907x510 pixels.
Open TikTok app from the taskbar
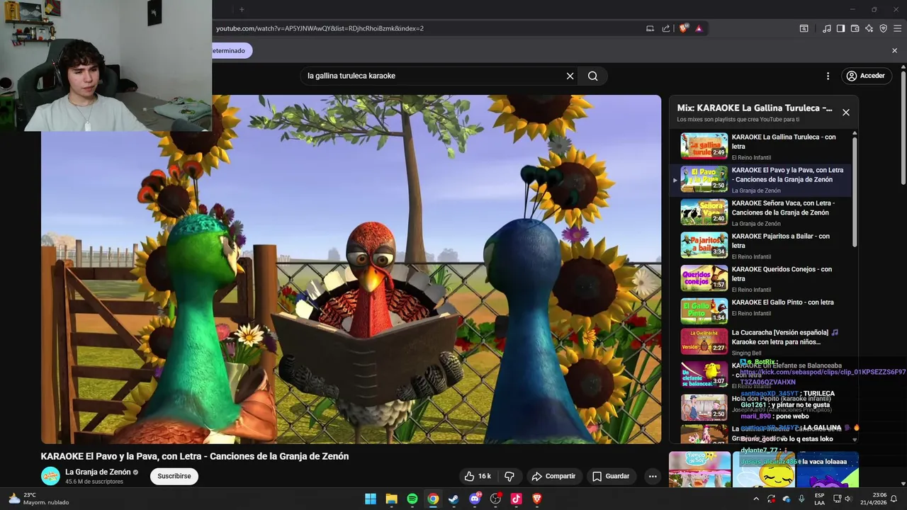coord(516,499)
